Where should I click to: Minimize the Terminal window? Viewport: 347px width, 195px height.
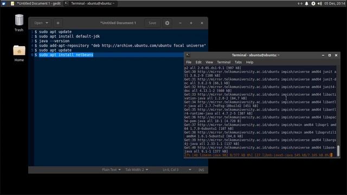(323, 55)
